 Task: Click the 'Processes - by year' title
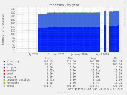click(x=63, y=5)
